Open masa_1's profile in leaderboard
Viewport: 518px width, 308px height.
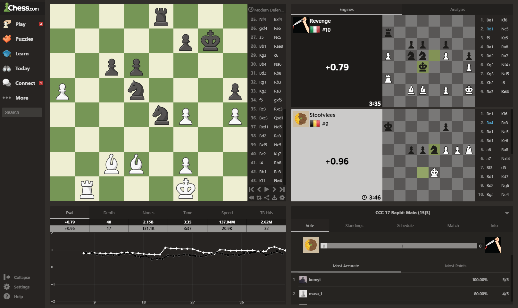(x=315, y=294)
